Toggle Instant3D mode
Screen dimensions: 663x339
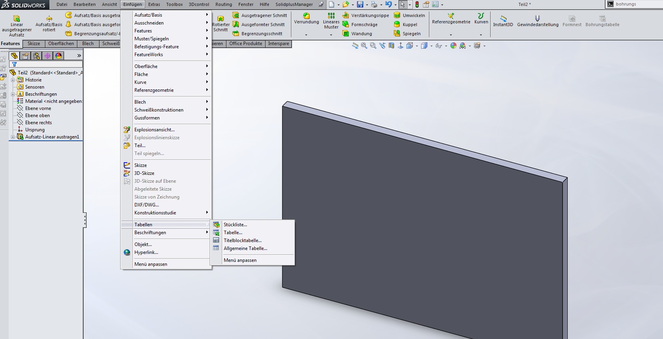[x=503, y=21]
